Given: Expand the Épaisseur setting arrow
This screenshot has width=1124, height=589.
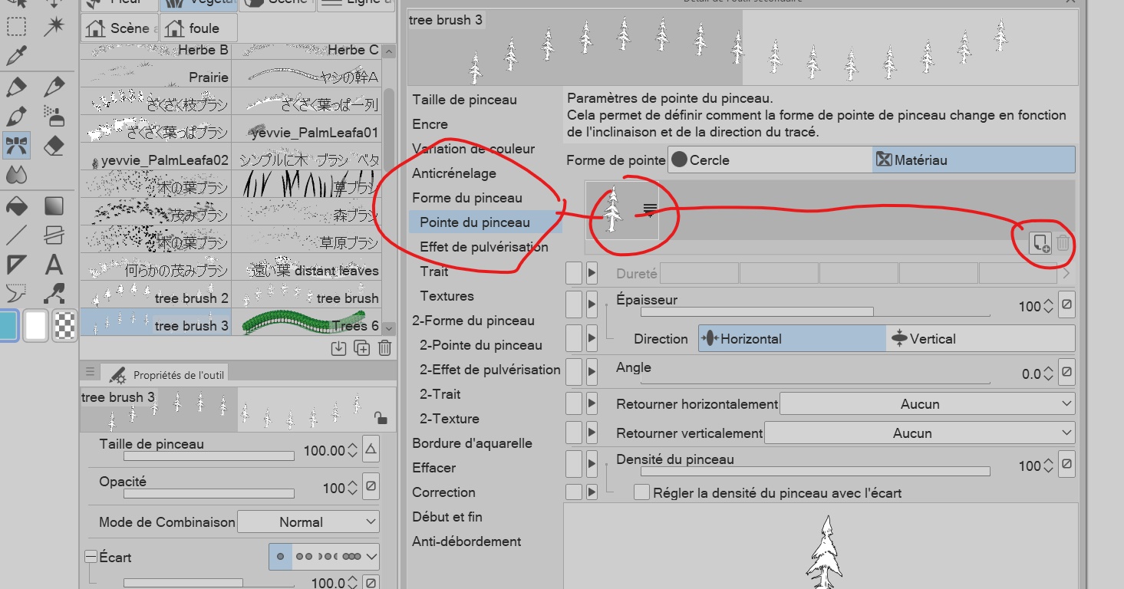Looking at the screenshot, I should [x=592, y=304].
